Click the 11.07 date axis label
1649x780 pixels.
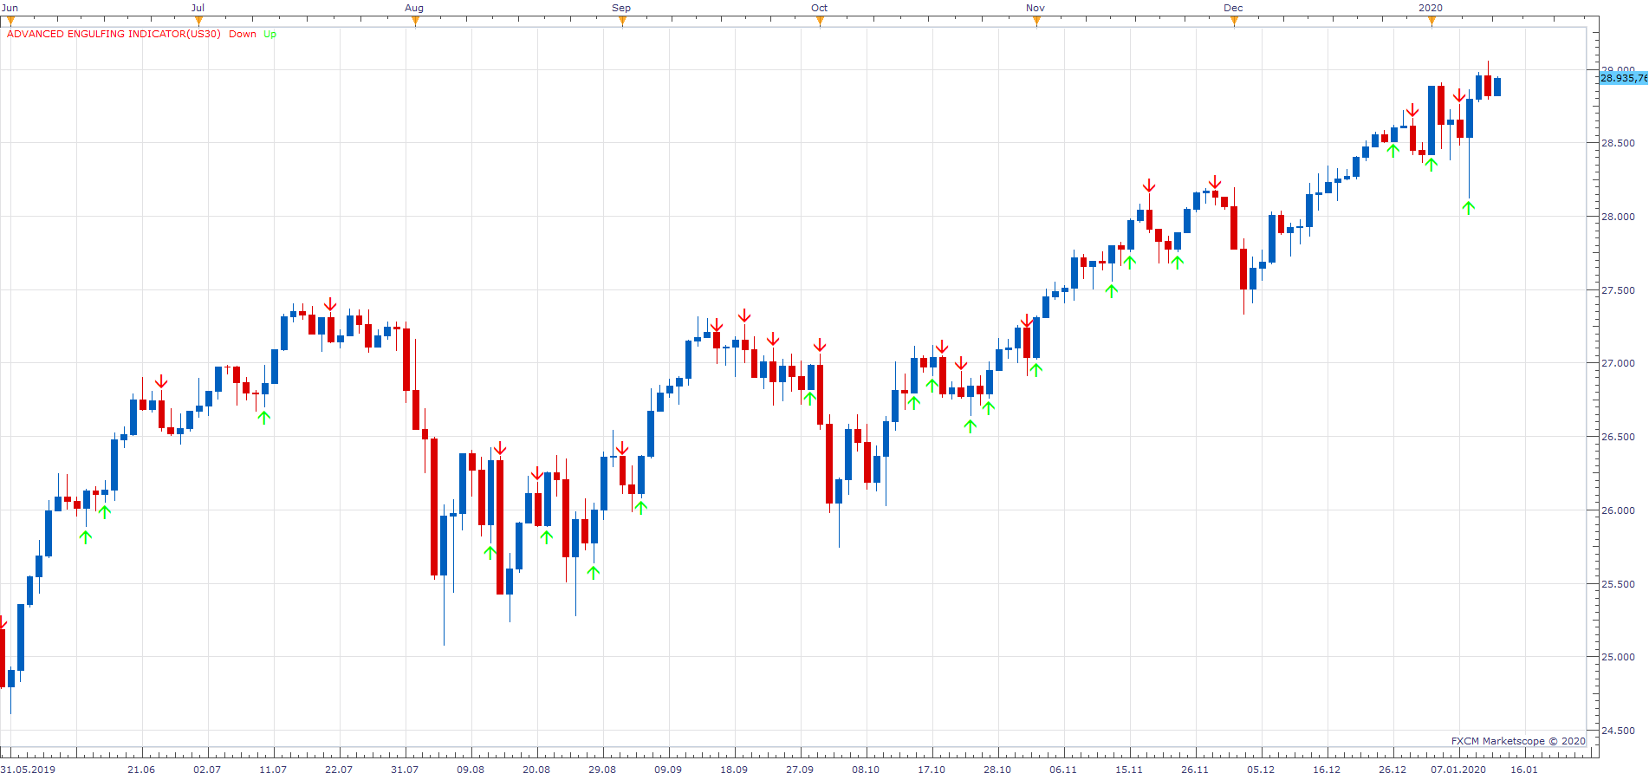pyautogui.click(x=273, y=770)
